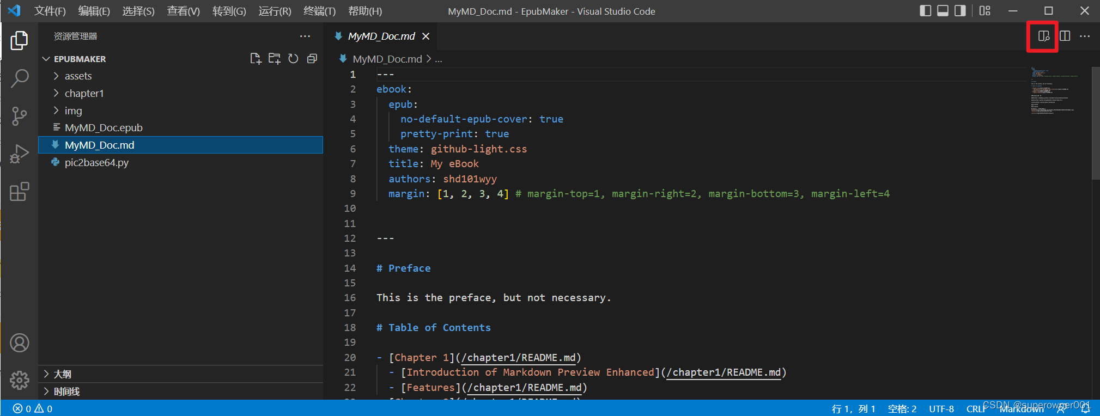Screen dimensions: 1100x416
Task: Click the editor vertical scrollbar
Action: tap(1096, 124)
